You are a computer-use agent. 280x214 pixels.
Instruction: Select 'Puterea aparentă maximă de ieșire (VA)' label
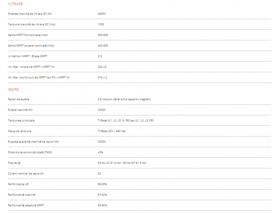tap(33, 141)
